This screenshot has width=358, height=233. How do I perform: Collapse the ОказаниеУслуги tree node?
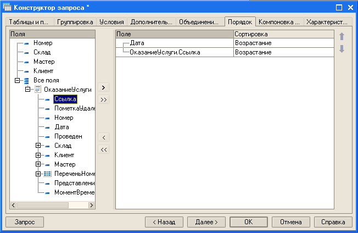coord(28,90)
